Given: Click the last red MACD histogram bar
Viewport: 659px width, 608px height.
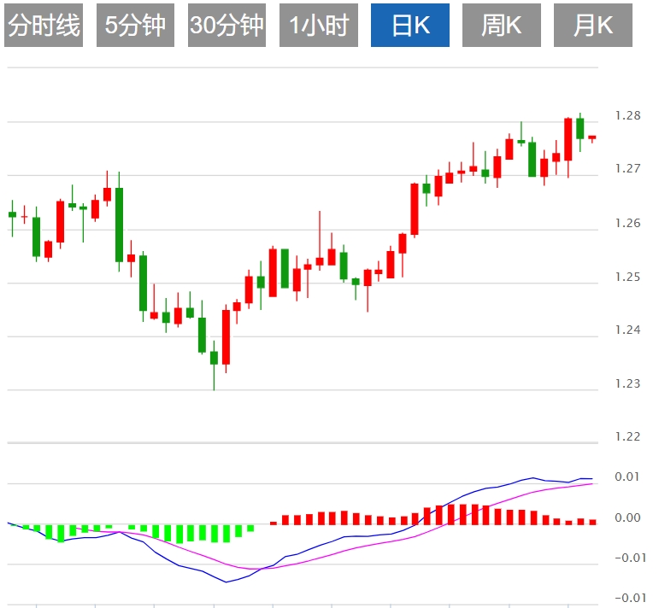Looking at the screenshot, I should [592, 521].
